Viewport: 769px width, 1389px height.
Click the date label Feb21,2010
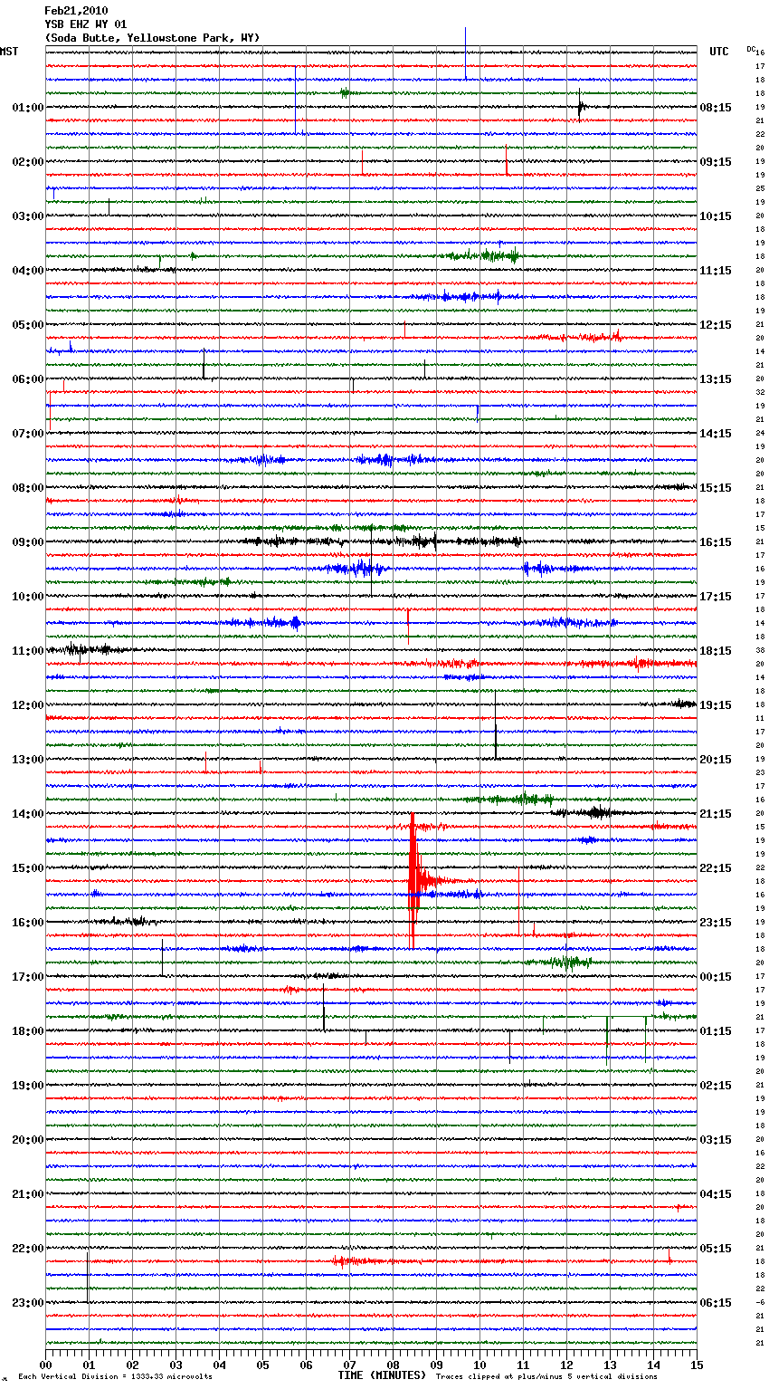pyautogui.click(x=76, y=11)
